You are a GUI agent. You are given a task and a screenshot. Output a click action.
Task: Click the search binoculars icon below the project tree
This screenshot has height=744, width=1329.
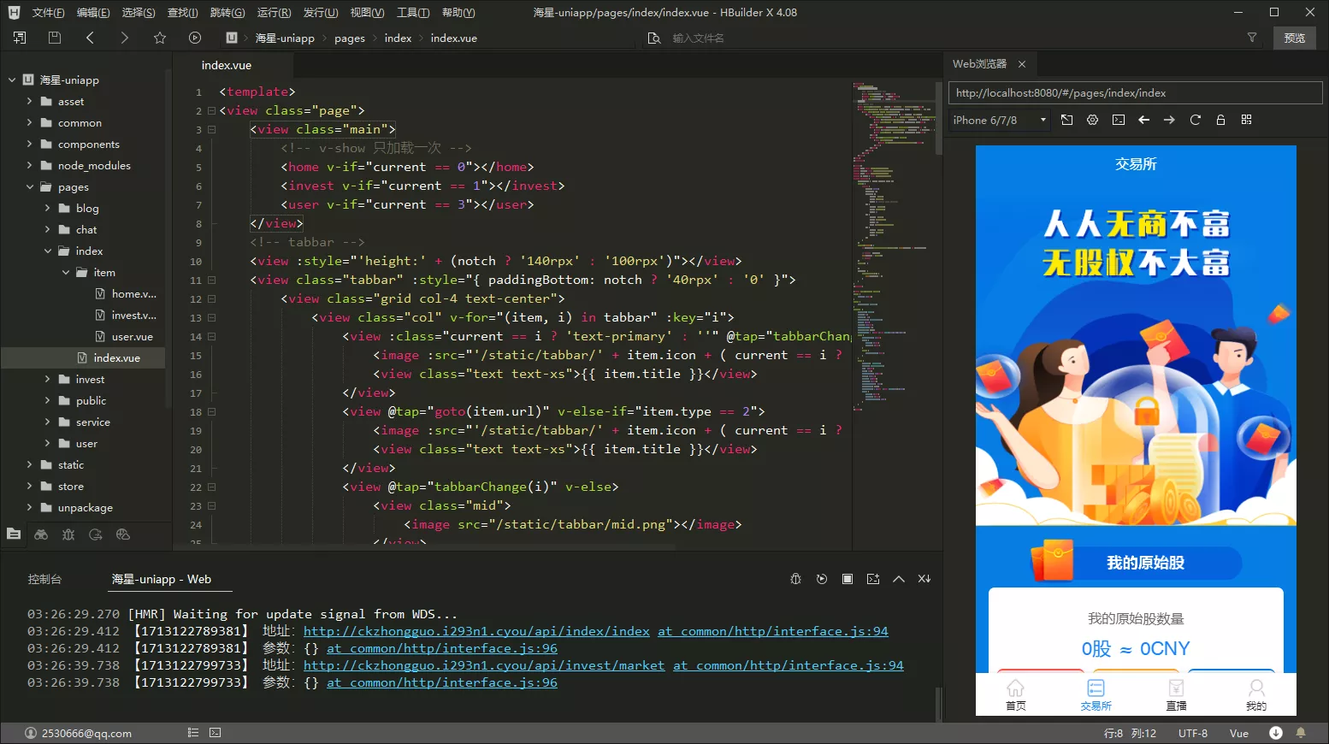(x=41, y=534)
